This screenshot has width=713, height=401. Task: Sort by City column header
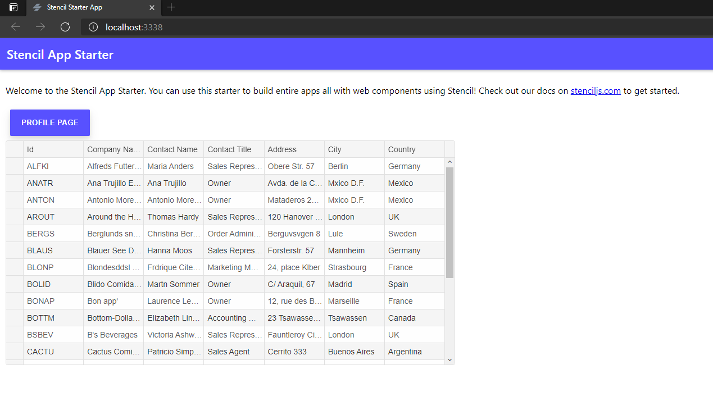[355, 149]
